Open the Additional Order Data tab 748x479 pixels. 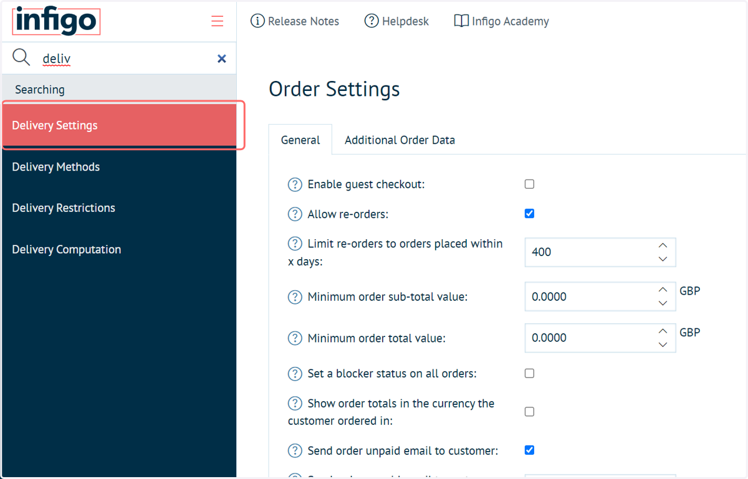pyautogui.click(x=400, y=140)
